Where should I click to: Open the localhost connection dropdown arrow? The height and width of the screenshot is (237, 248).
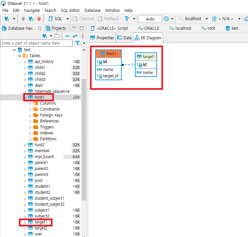(x=207, y=19)
